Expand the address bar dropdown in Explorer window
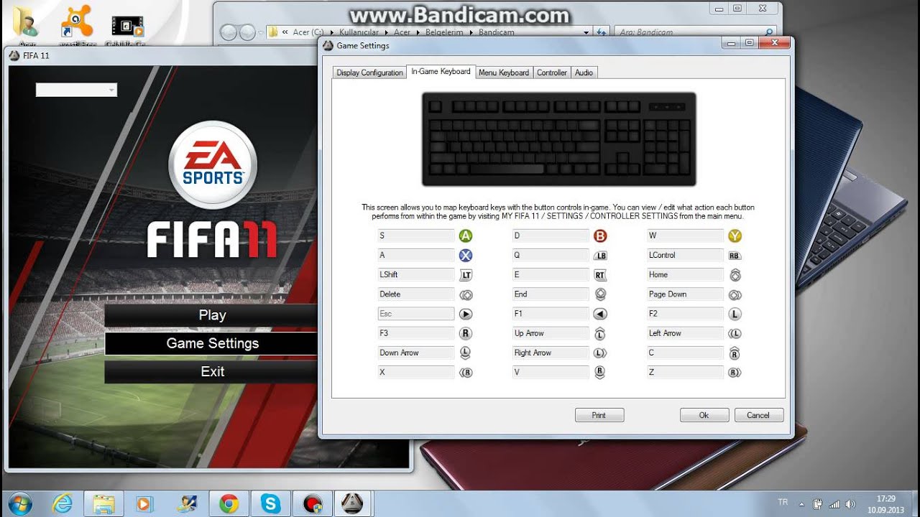The width and height of the screenshot is (920, 517). point(586,32)
